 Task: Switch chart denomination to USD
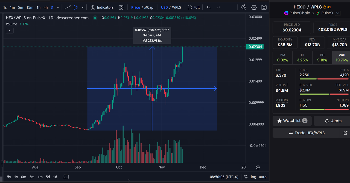tap(164, 7)
